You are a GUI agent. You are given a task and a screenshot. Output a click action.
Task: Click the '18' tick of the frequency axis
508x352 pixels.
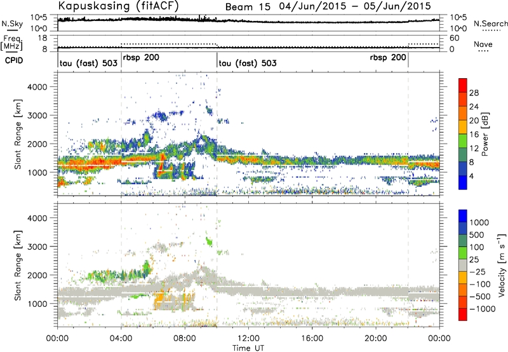(43, 38)
